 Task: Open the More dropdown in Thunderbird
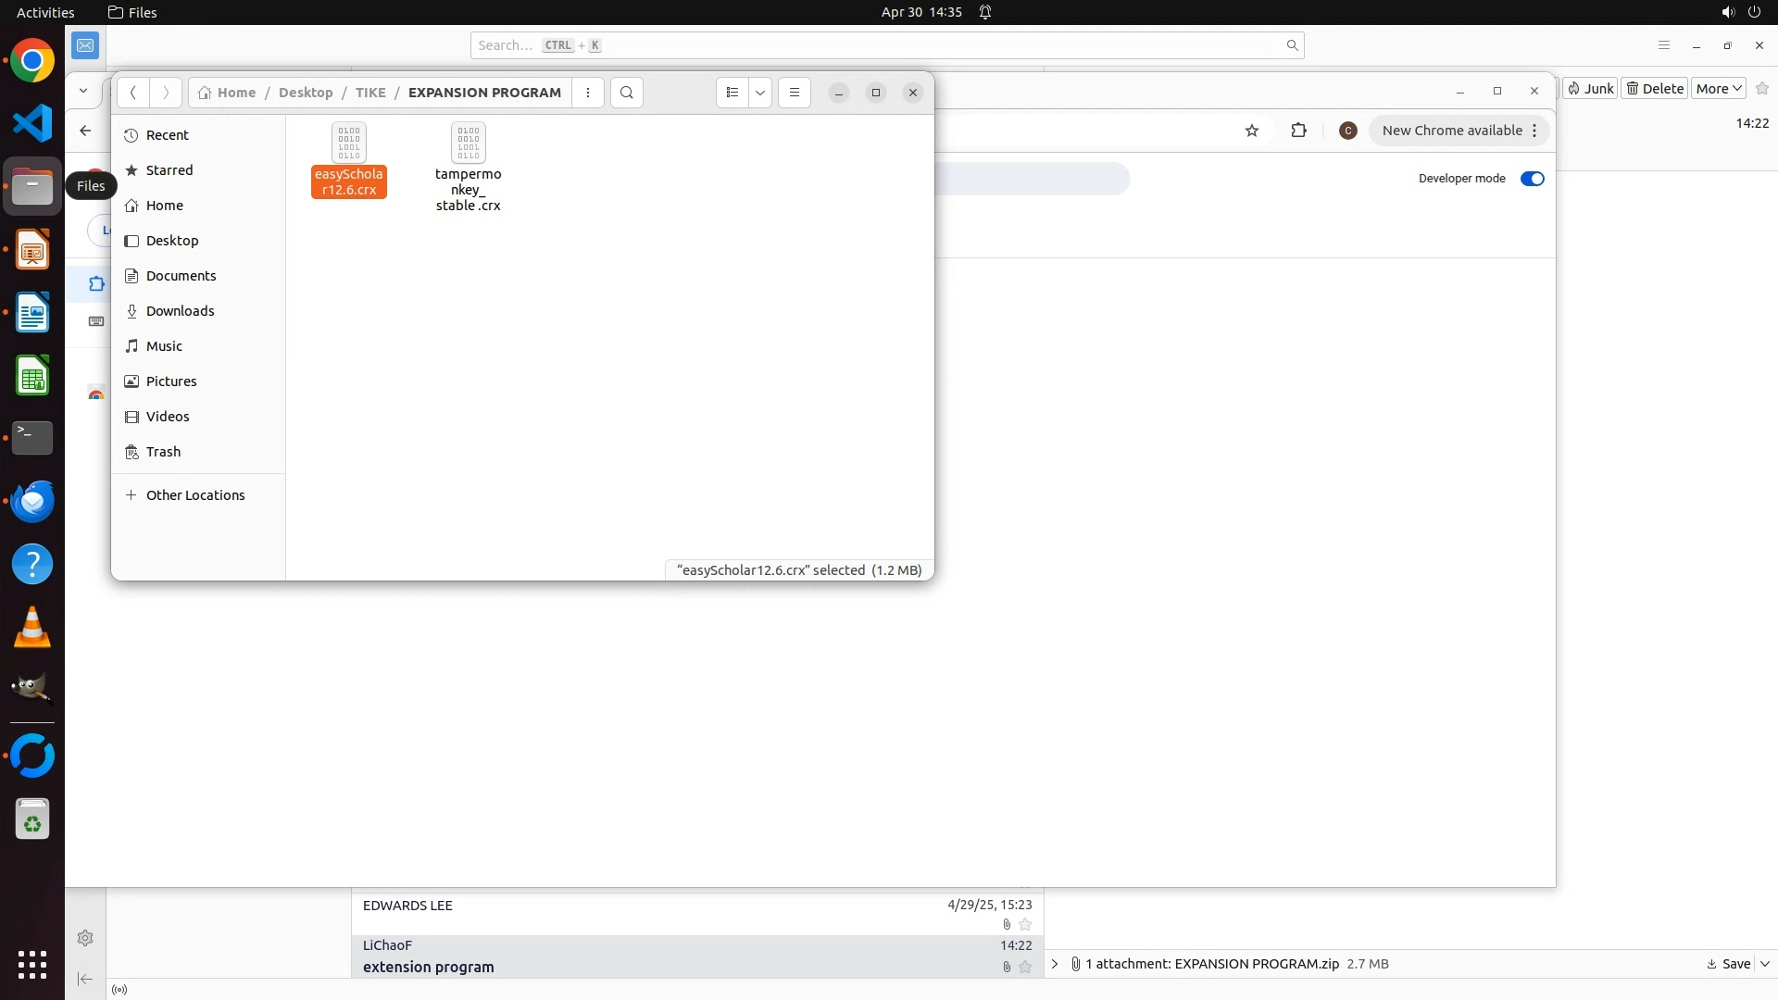(x=1719, y=89)
